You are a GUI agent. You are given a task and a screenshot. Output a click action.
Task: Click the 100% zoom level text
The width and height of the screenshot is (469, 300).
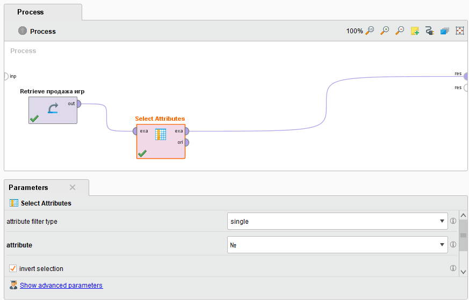(355, 31)
